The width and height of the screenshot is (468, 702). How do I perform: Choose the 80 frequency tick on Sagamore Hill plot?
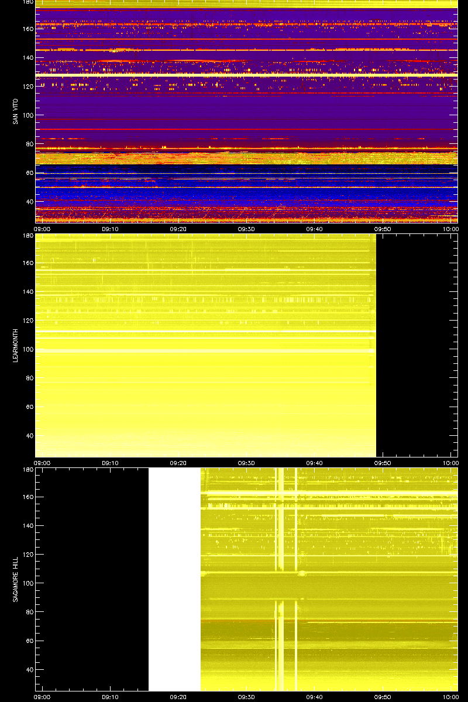29,612
